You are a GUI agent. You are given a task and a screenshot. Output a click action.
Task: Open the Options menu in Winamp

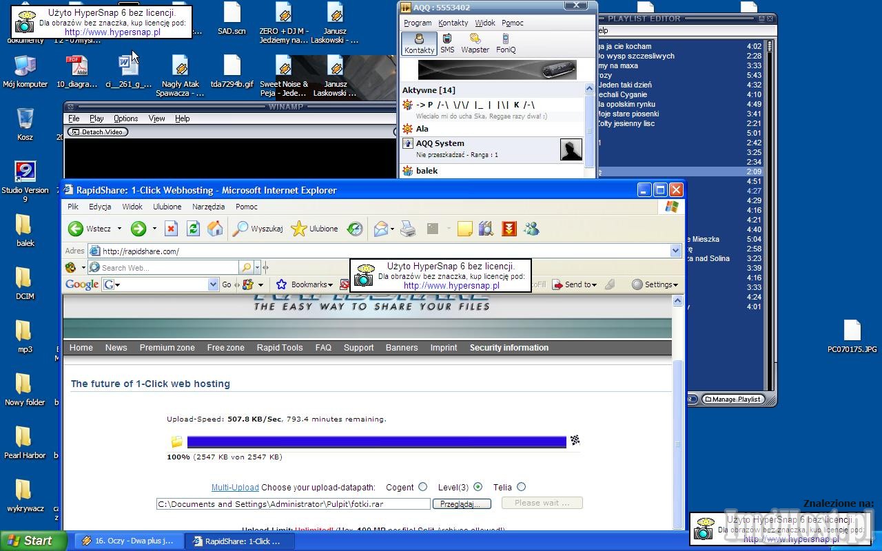[126, 118]
